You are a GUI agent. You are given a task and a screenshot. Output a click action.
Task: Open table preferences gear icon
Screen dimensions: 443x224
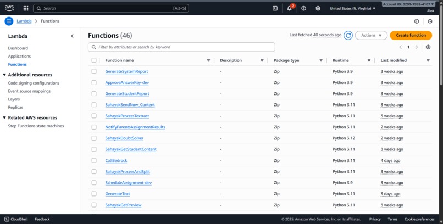tap(428, 47)
